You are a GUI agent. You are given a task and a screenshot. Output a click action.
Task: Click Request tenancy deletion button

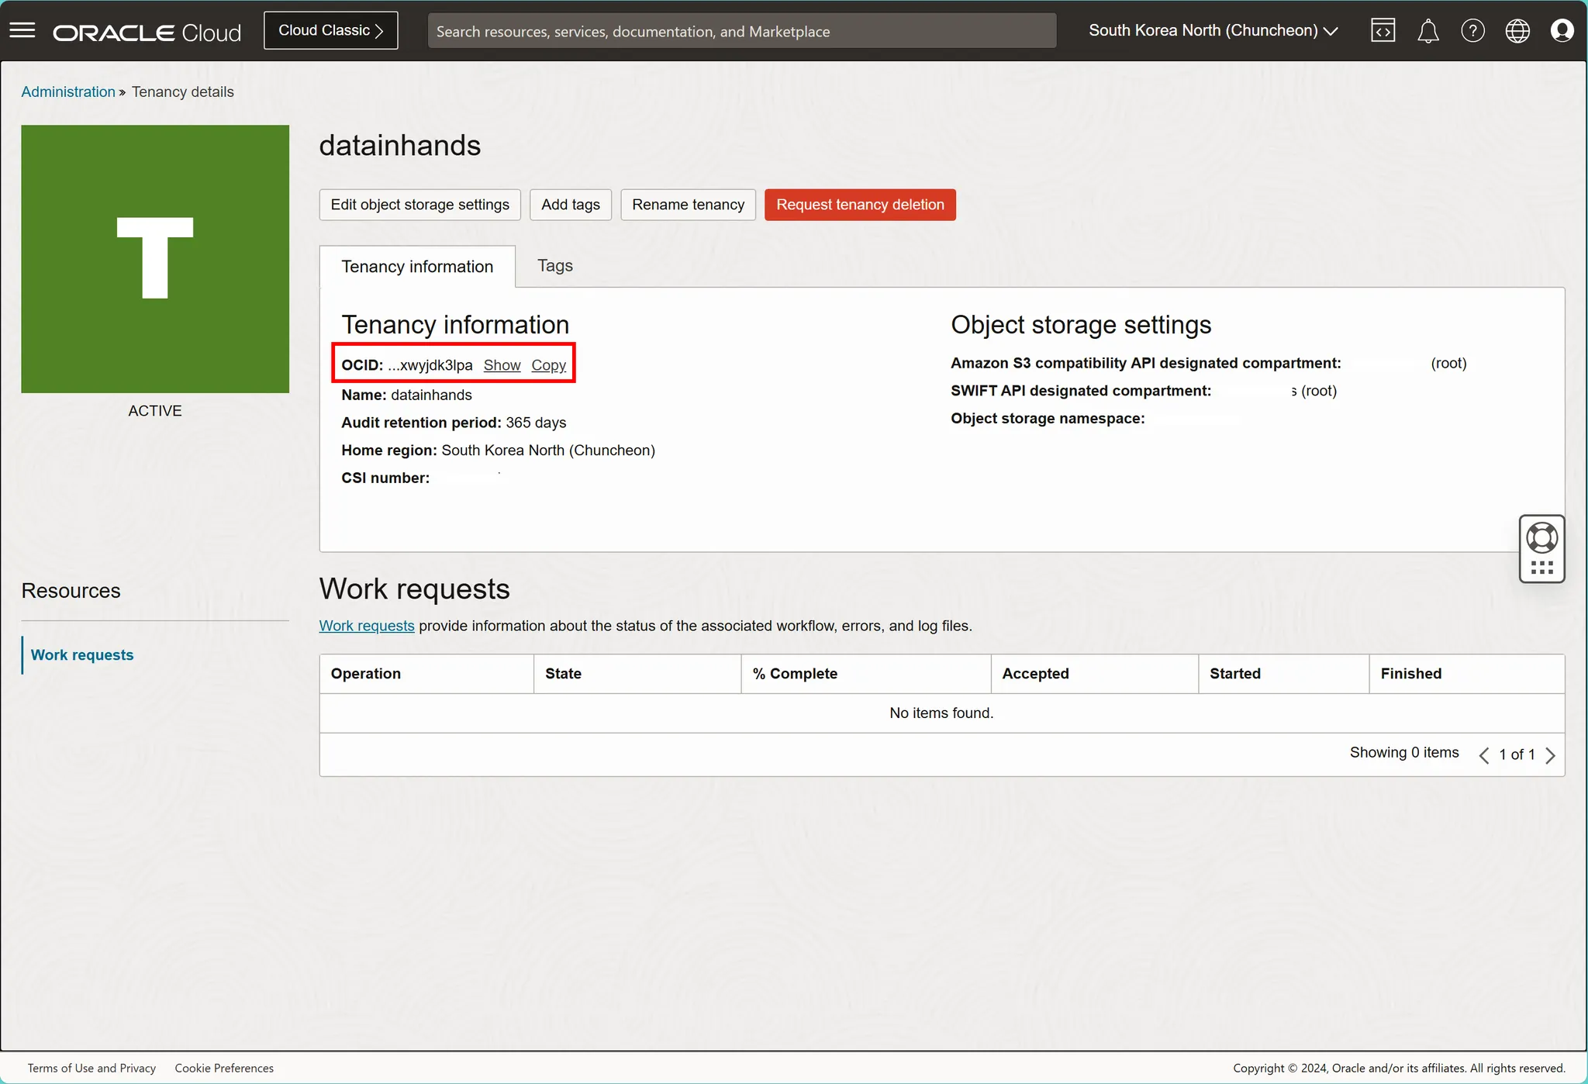point(860,205)
